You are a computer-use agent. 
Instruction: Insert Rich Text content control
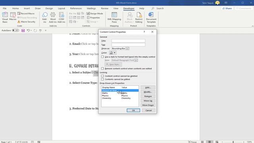point(71,14)
